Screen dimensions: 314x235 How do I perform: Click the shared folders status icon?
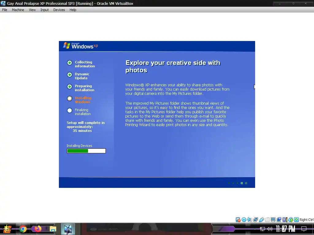click(267, 220)
